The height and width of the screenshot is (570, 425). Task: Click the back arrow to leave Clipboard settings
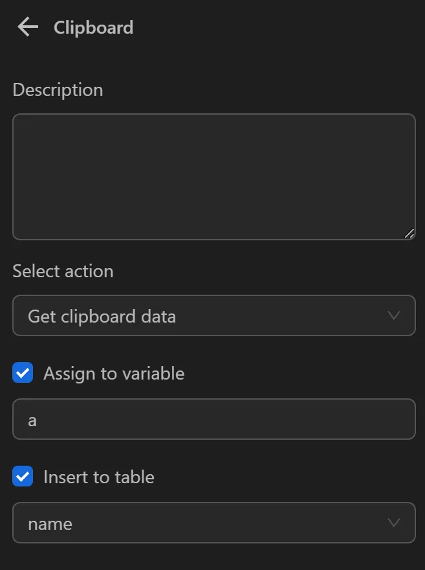[x=27, y=27]
